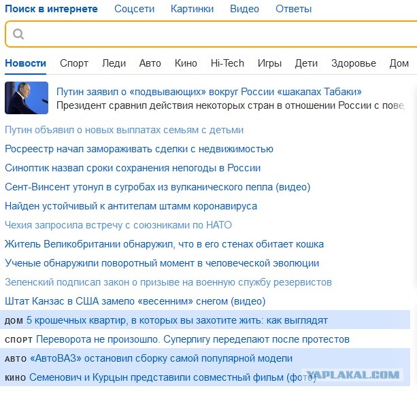Viewport: 417px width, 395px height.
Task: Switch to the Видео search tab
Action: [x=244, y=9]
